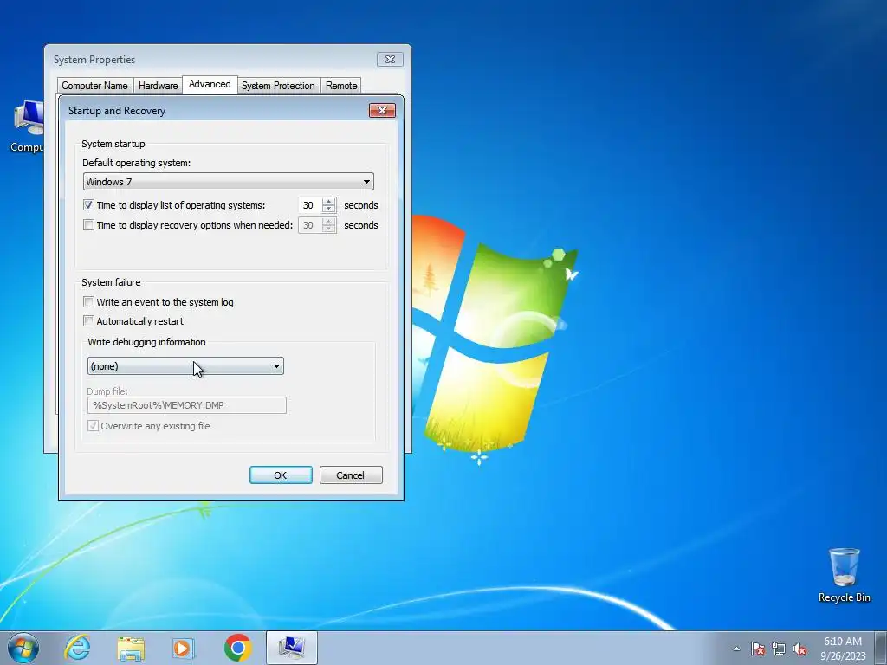Switch to System Protection tab
The width and height of the screenshot is (887, 665).
point(278,86)
